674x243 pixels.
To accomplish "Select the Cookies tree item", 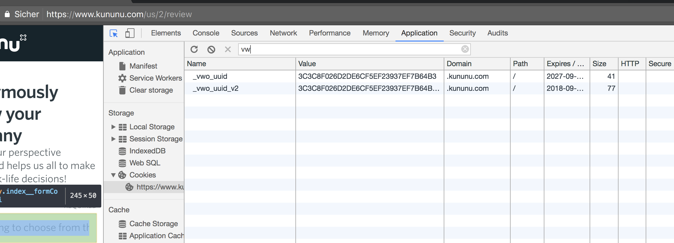I will click(143, 175).
